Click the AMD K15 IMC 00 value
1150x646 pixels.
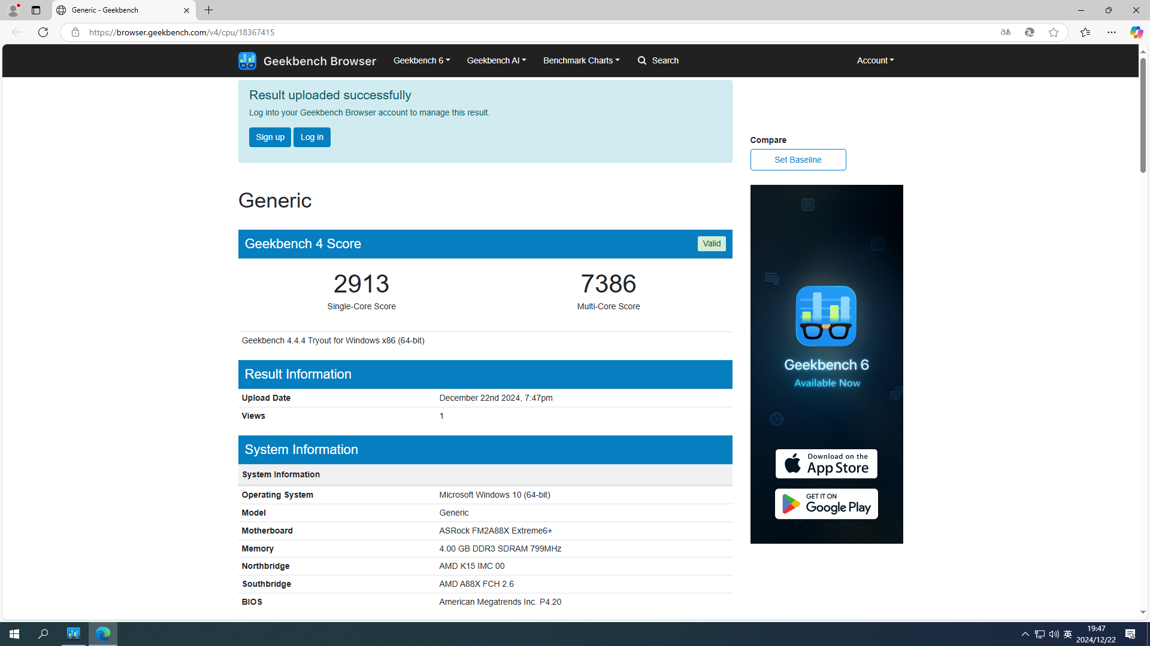click(471, 566)
